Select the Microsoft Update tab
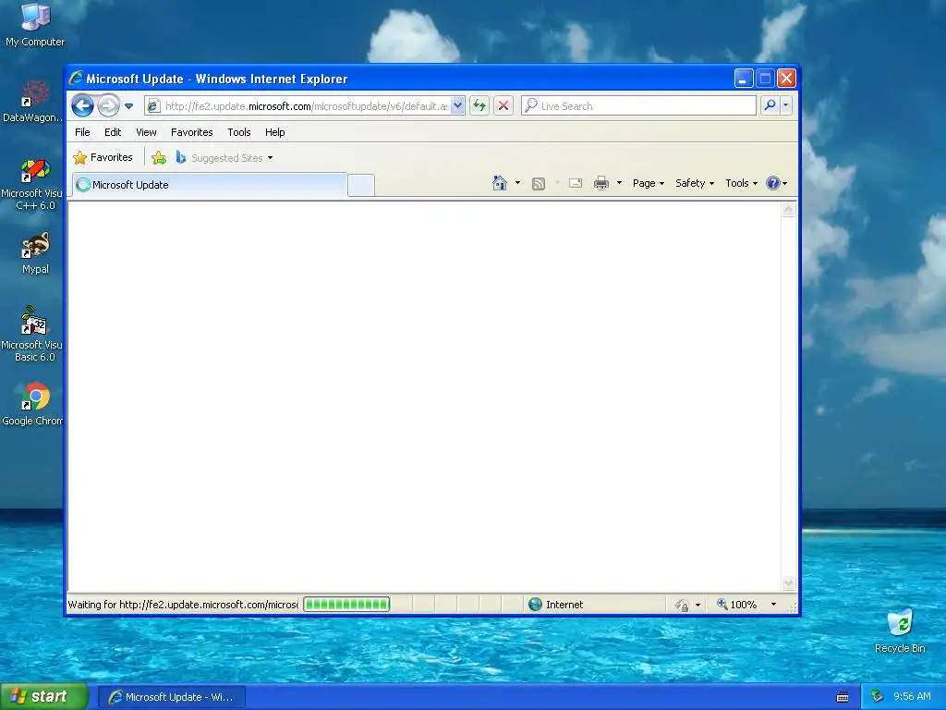Screen dimensions: 946x710 (210, 185)
